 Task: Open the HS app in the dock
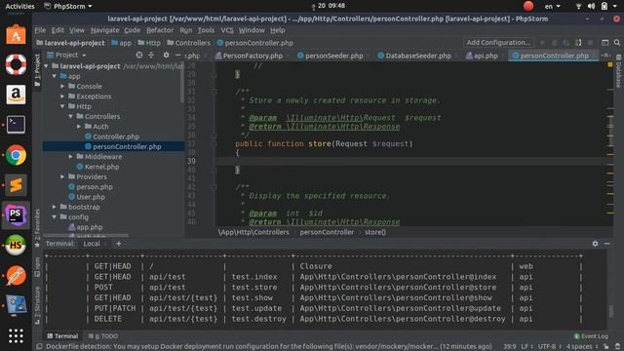16,245
